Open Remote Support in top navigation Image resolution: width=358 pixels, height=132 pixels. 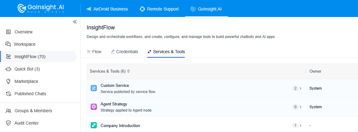tap(159, 9)
